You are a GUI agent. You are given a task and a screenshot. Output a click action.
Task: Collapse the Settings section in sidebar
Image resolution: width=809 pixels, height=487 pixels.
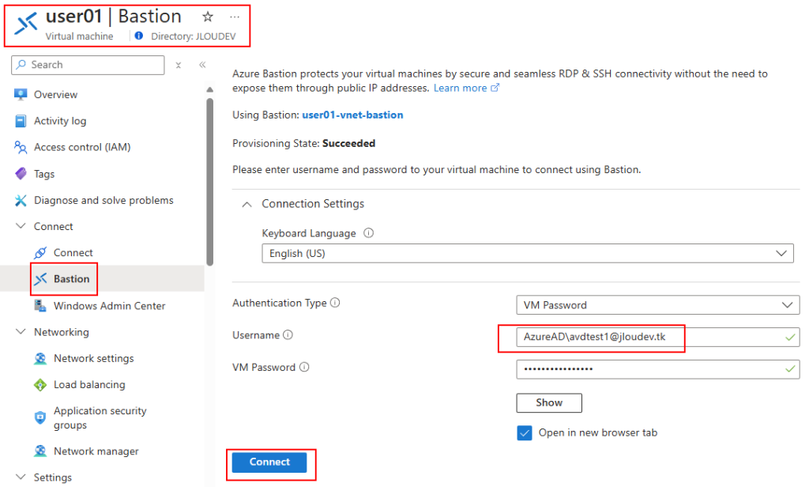click(21, 477)
